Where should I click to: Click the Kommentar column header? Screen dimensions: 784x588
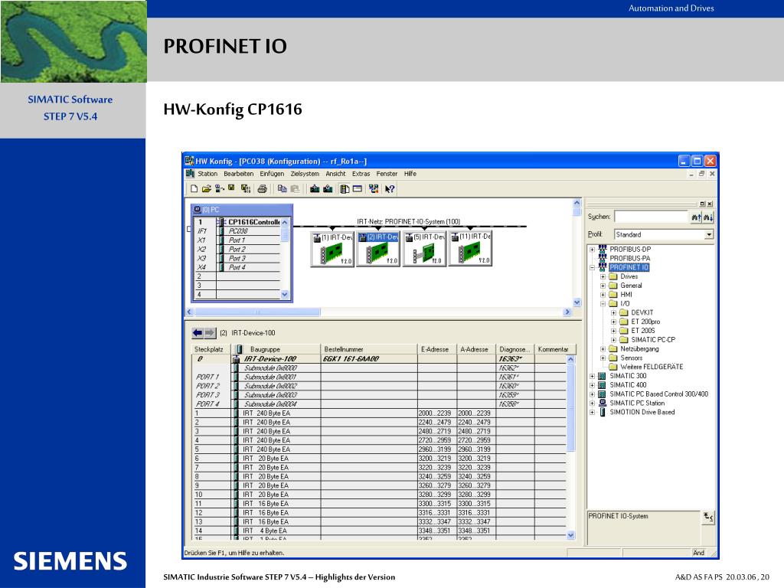click(555, 349)
